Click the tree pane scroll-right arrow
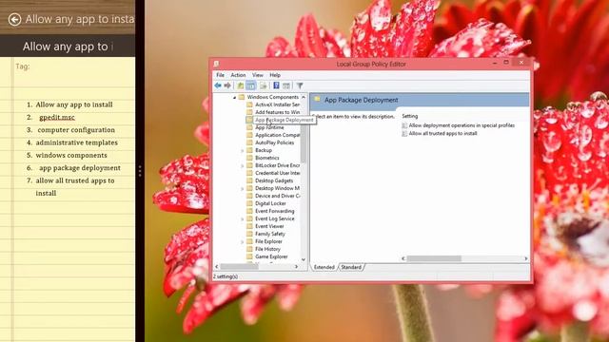Viewport: 609px width, 342px height. click(297, 267)
